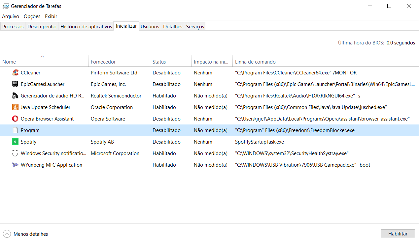This screenshot has height=244, width=419.
Task: Open the Opções menu
Action: pyautogui.click(x=32, y=16)
